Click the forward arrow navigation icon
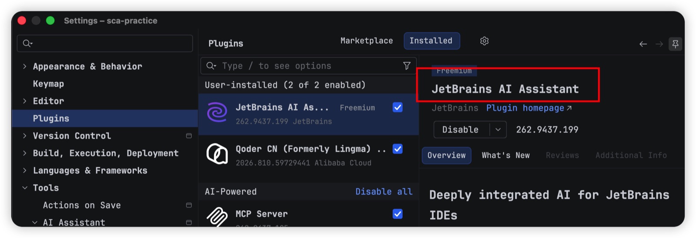The image size is (696, 238). click(x=659, y=44)
